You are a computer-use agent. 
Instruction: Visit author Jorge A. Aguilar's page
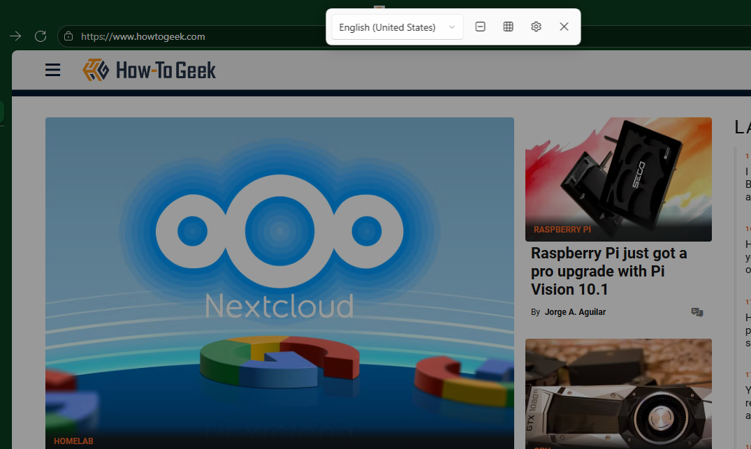click(575, 312)
